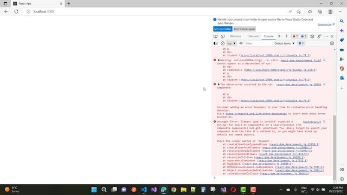Show more DevTools tabs chevron
The image size is (347, 195).
[x=279, y=36]
